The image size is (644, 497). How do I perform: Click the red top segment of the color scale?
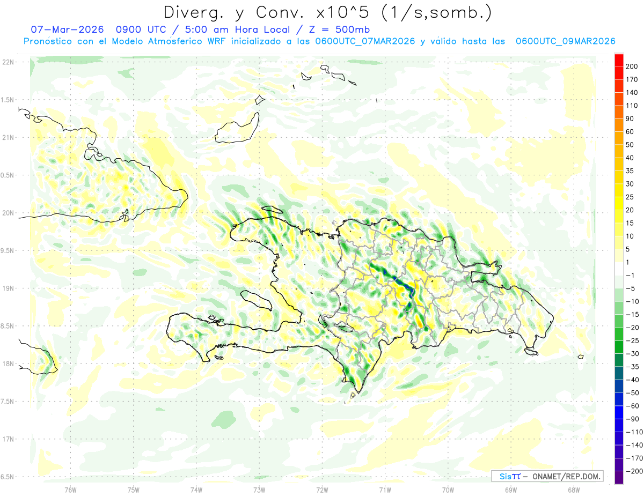pos(619,60)
